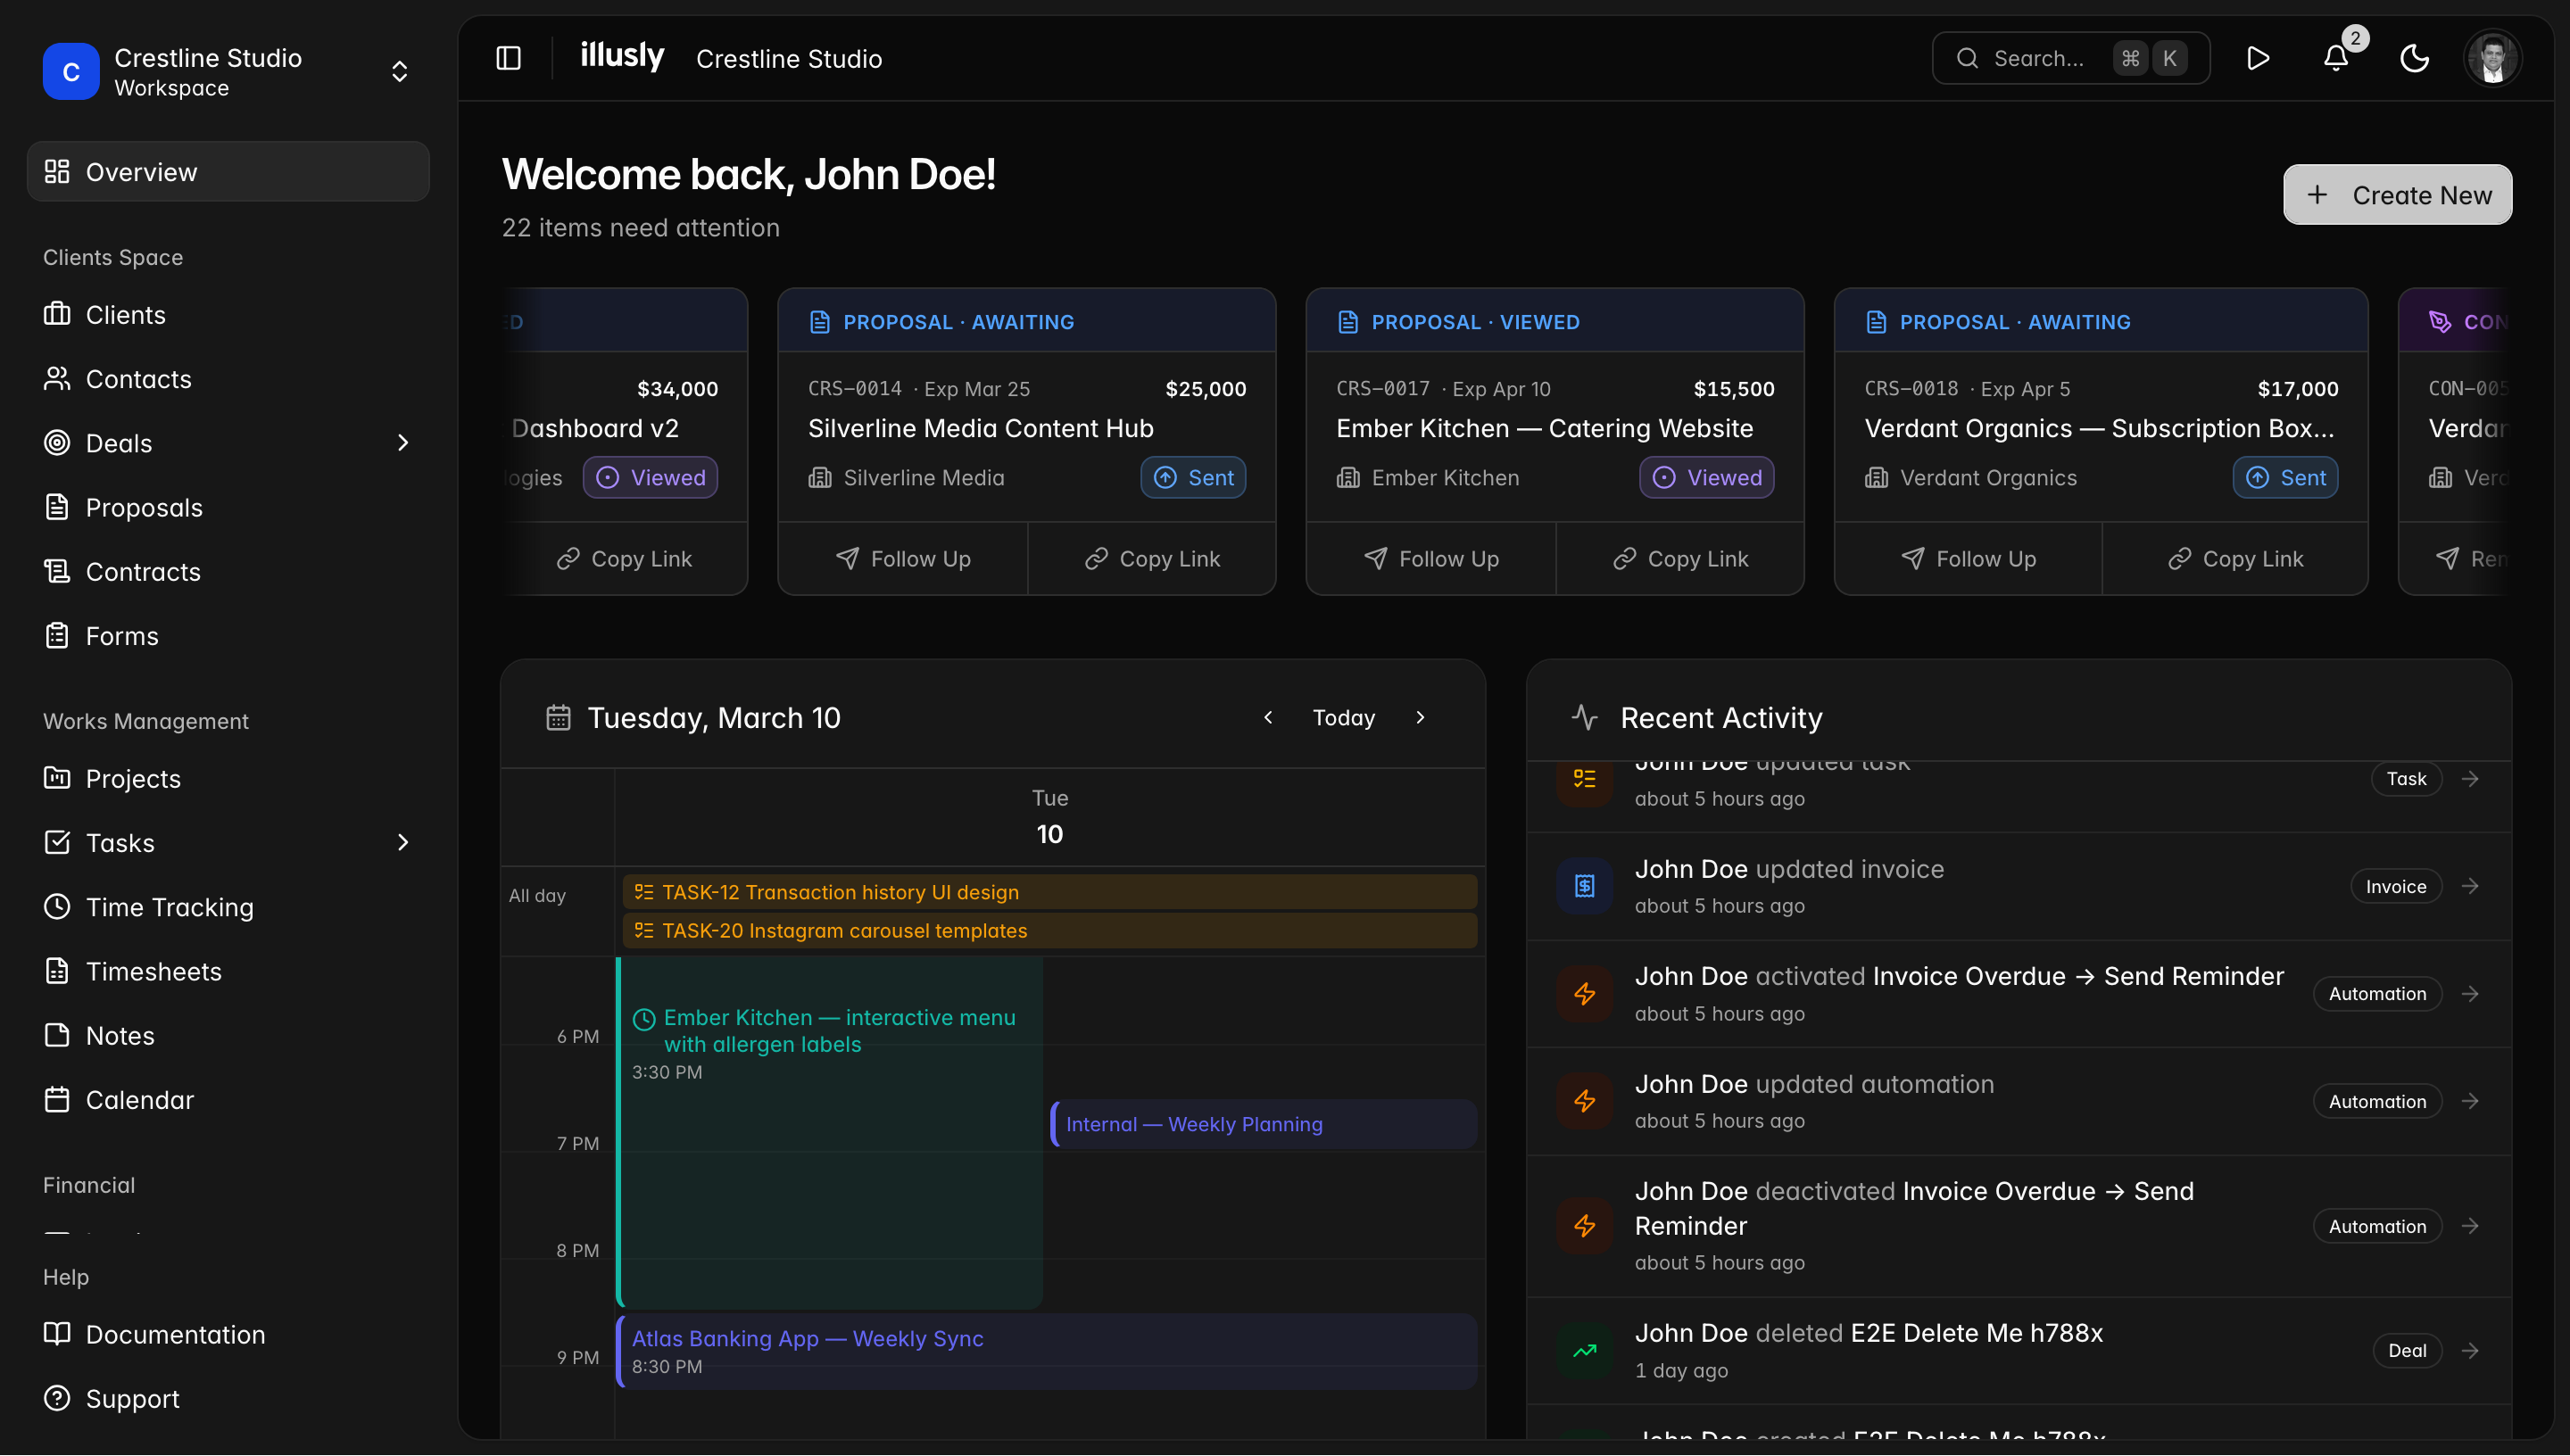Click the Notes icon in sidebar
Viewport: 2570px width, 1456px height.
57,1035
